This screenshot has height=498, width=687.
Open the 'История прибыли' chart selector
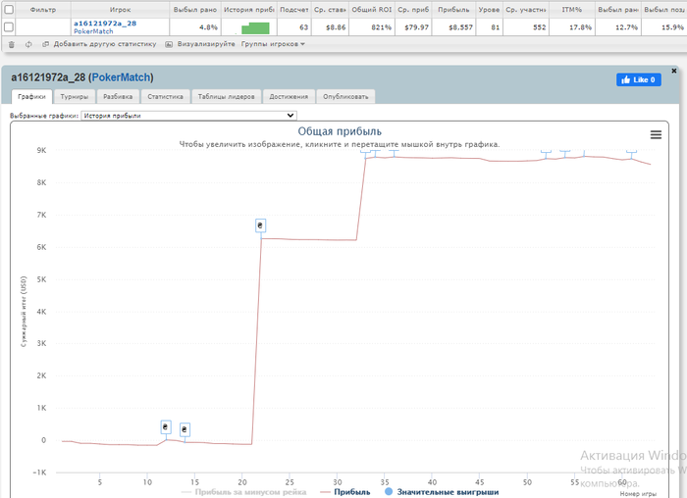click(188, 116)
